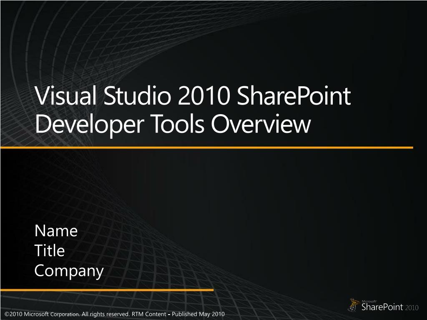Click the SharePoint 2010 logo
The width and height of the screenshot is (427, 320).
click(384, 305)
